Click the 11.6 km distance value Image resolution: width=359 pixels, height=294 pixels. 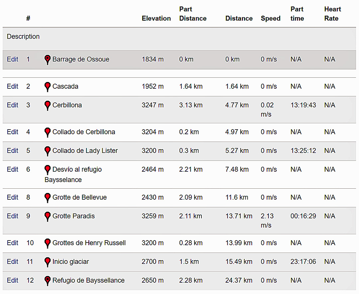tap(237, 197)
